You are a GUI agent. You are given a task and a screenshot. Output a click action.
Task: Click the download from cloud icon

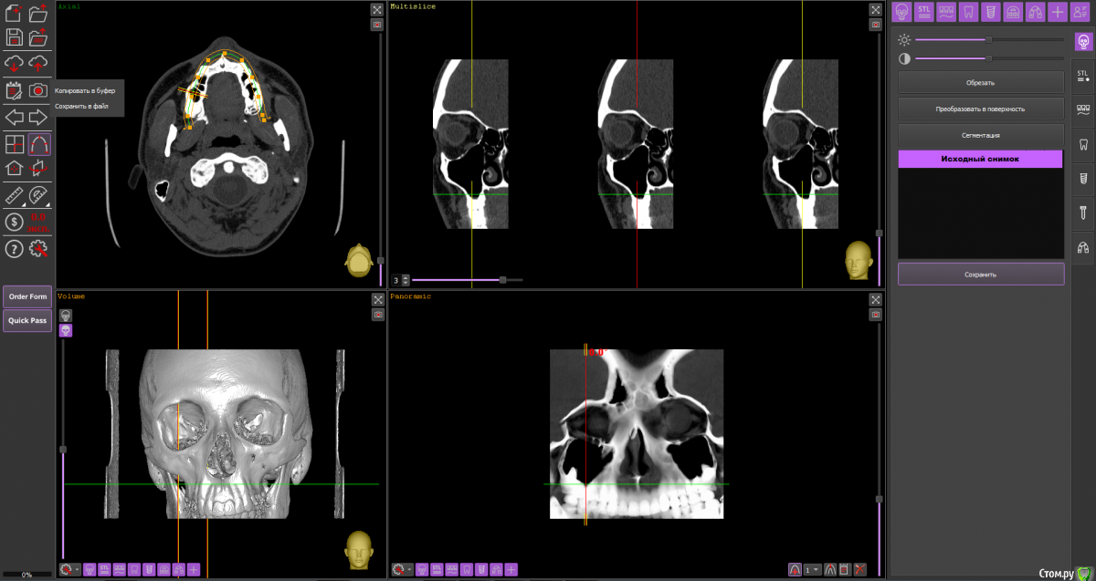click(x=15, y=63)
